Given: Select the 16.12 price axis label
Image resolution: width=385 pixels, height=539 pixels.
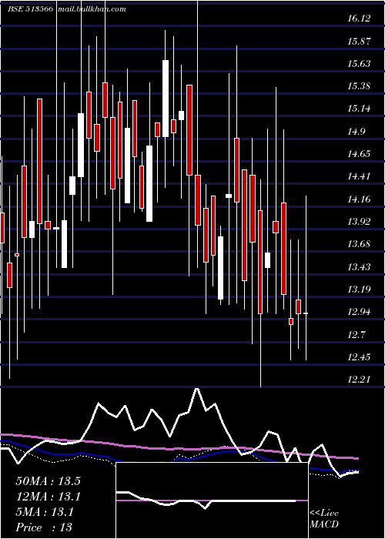Looking at the screenshot, I should pyautogui.click(x=359, y=18).
